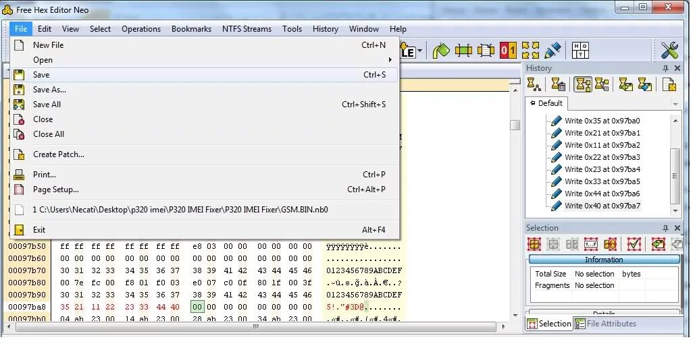Select history entry Write 0x21 at 0x97ba1
Screen dimensions: 695x348
click(602, 133)
